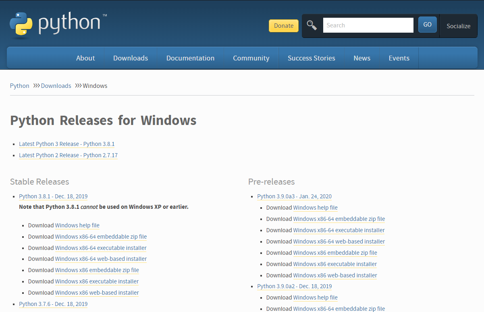Open the Socialize menu

(x=459, y=26)
